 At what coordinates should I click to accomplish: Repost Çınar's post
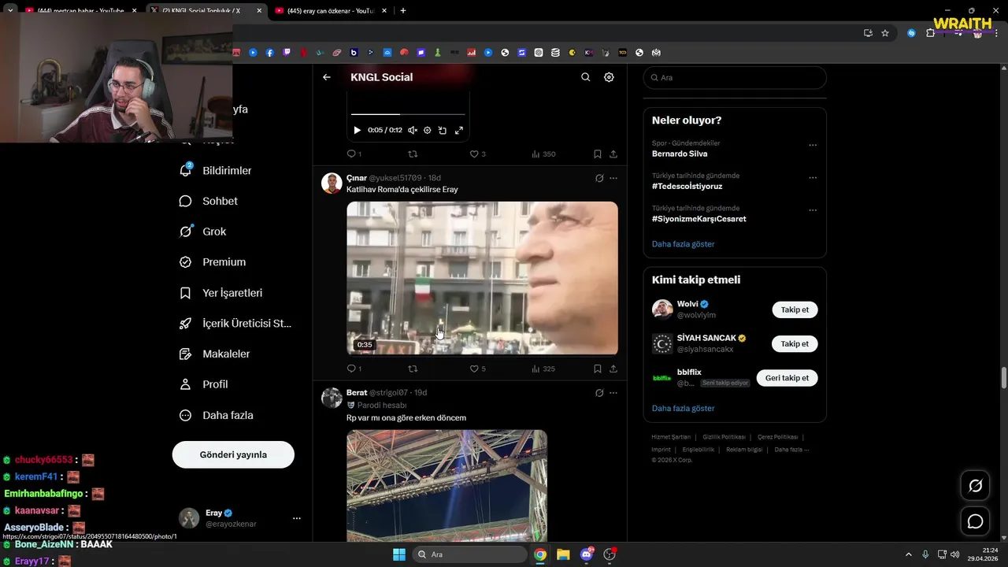[x=413, y=369]
